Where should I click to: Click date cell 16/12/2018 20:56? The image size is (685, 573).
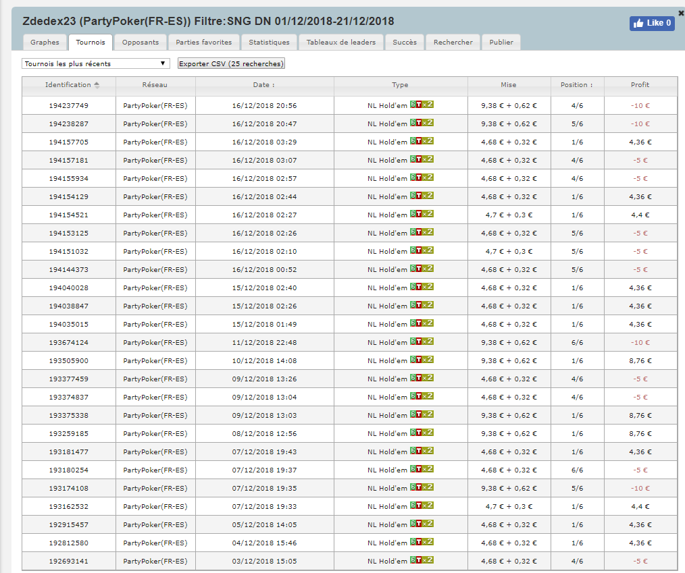pyautogui.click(x=264, y=105)
